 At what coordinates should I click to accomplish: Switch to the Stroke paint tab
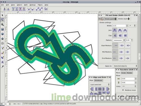pos(111,19)
